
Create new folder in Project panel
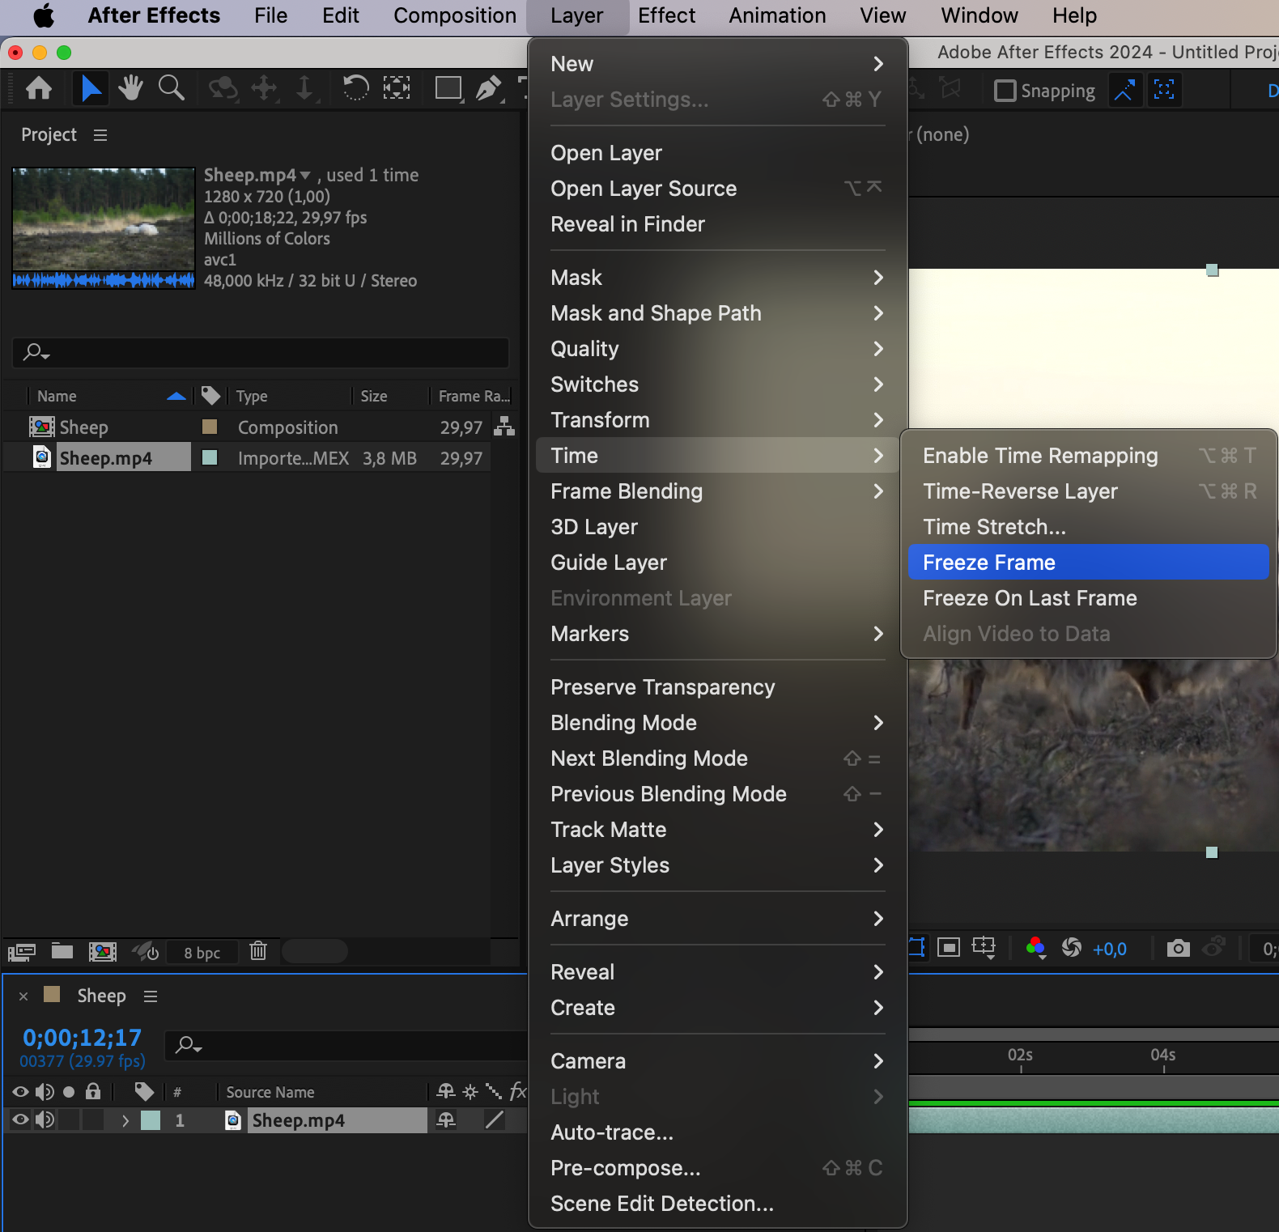point(62,951)
